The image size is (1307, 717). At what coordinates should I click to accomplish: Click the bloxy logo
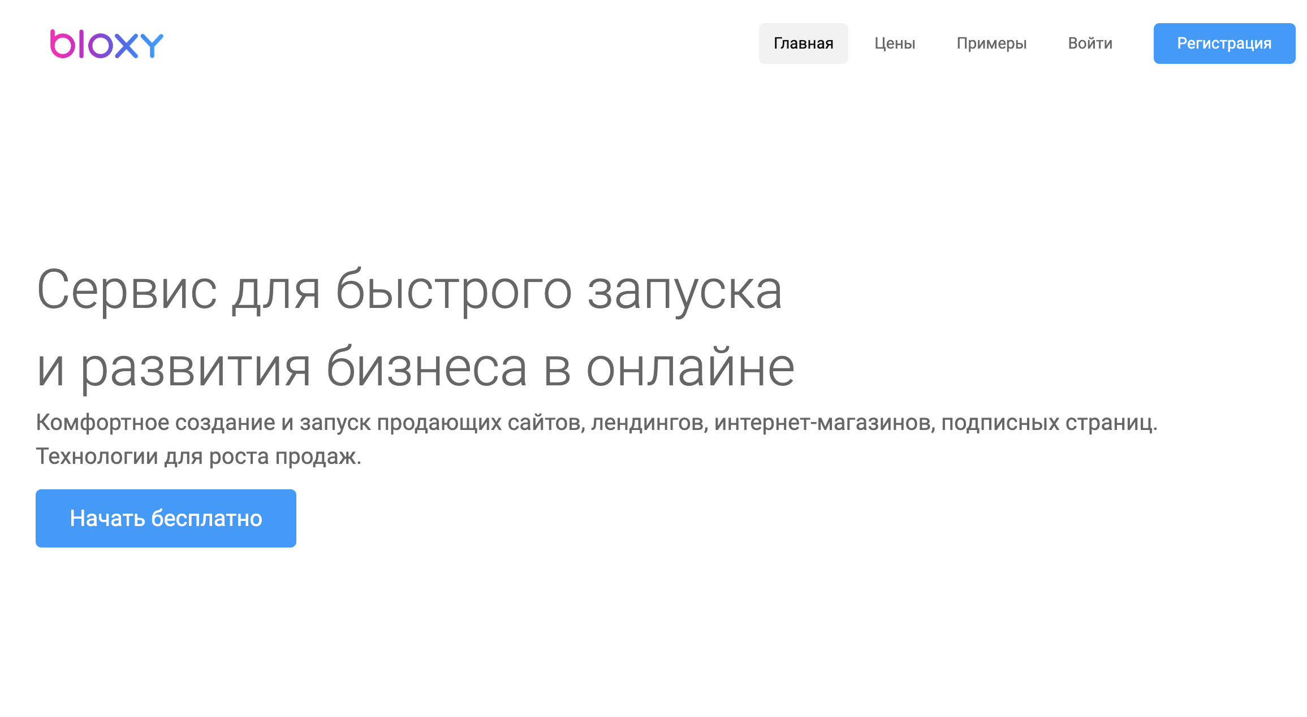(107, 44)
